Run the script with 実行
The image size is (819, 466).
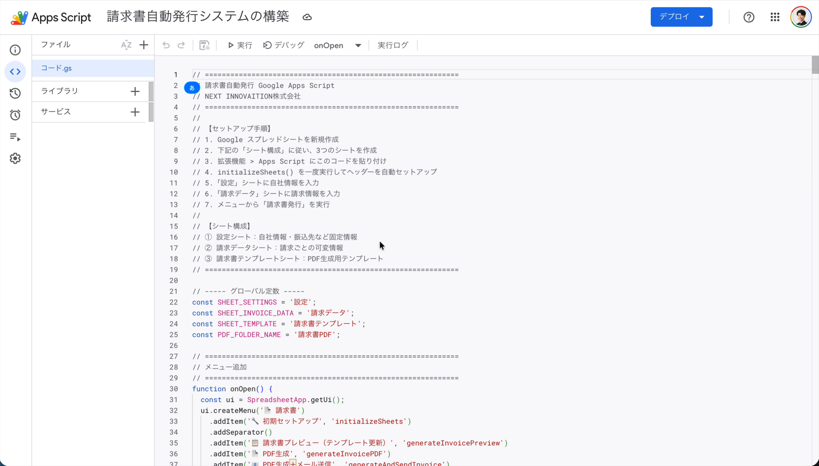[x=239, y=45]
